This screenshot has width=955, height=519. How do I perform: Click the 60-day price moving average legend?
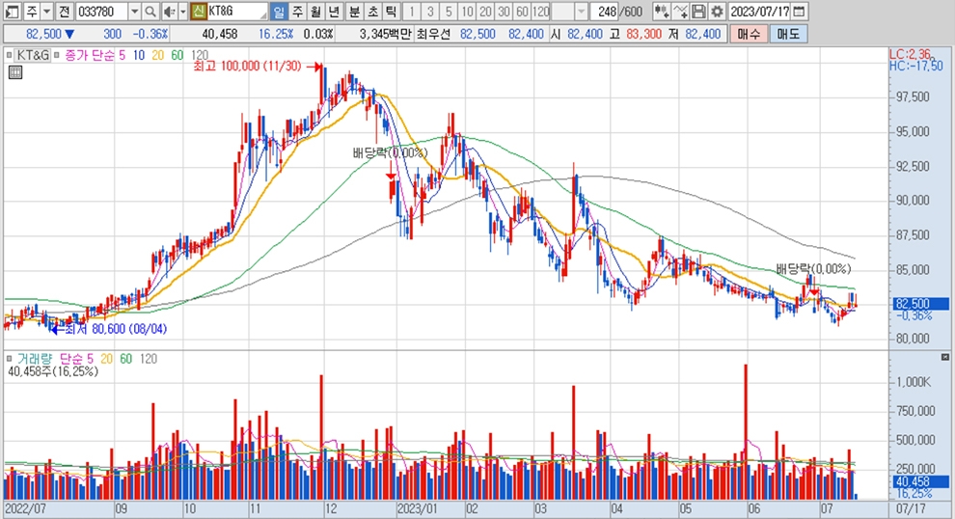coord(177,55)
